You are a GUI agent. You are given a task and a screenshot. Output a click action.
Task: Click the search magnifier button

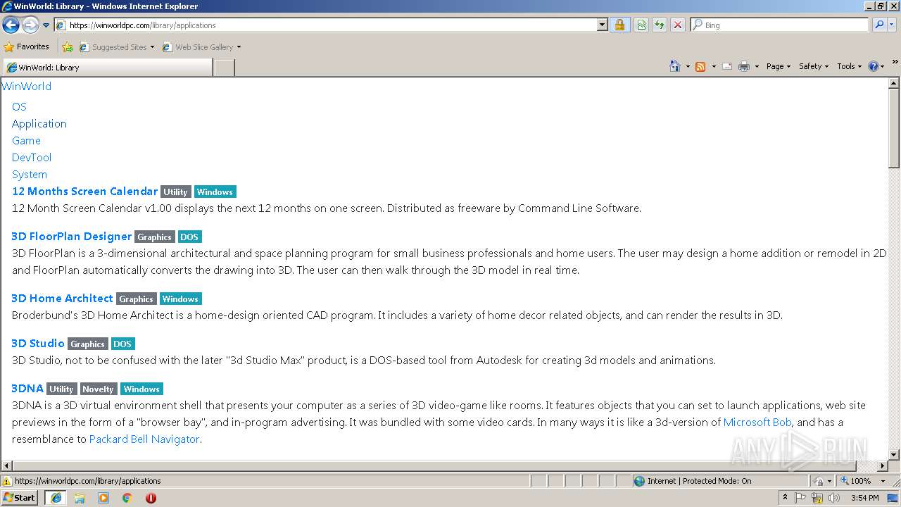click(878, 25)
